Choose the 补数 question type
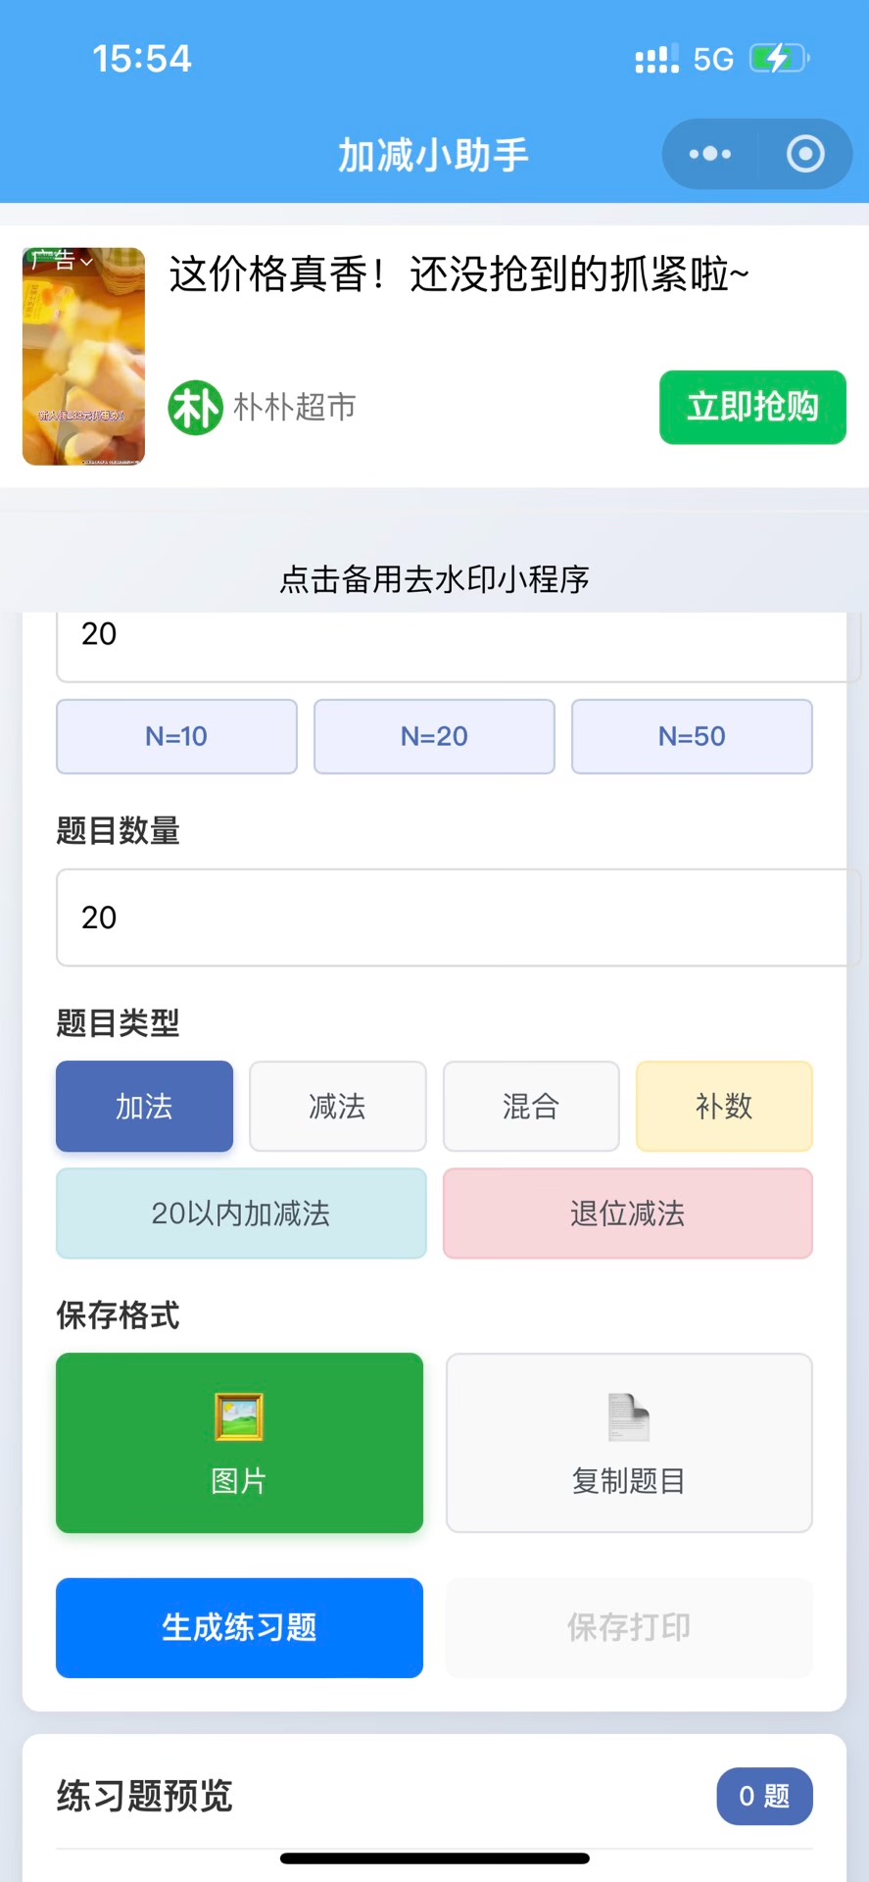869x1882 pixels. point(724,1107)
